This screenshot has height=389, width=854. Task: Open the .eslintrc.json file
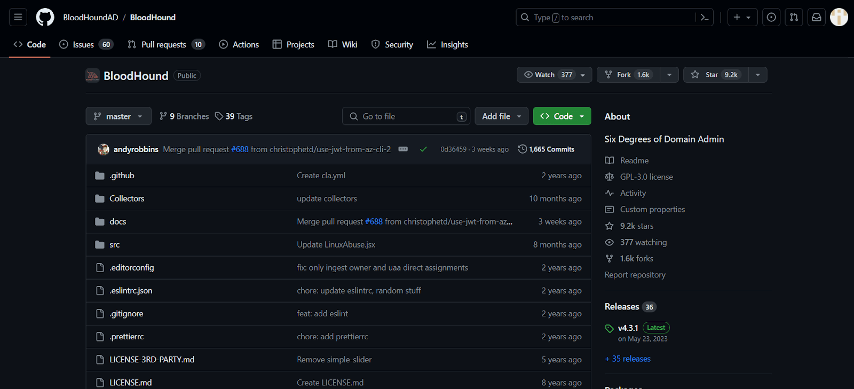point(131,290)
